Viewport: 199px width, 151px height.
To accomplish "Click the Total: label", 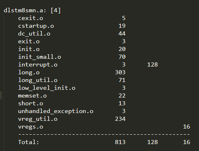I will pyautogui.click(x=29, y=142).
